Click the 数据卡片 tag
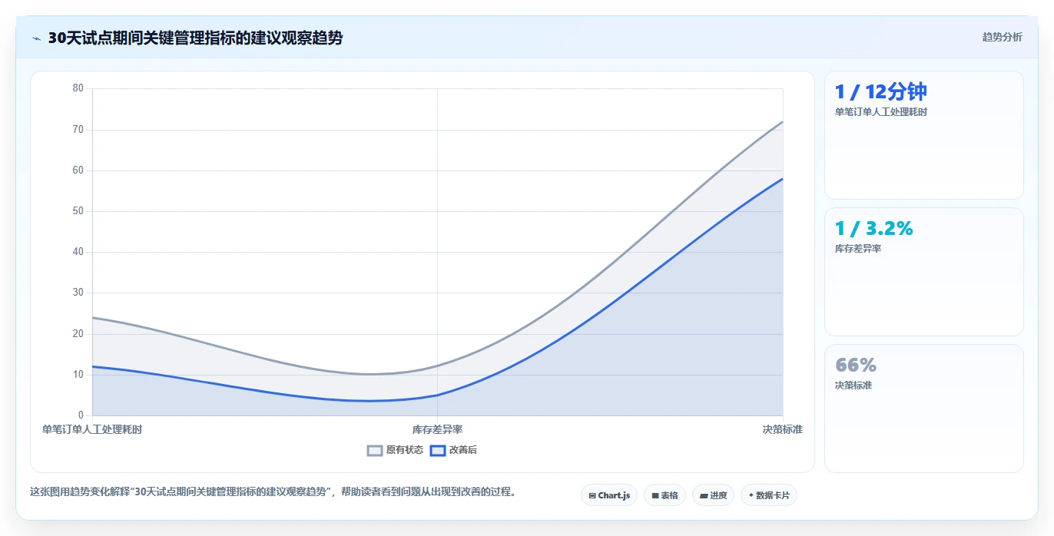Viewport: 1054px width, 536px height. 769,495
